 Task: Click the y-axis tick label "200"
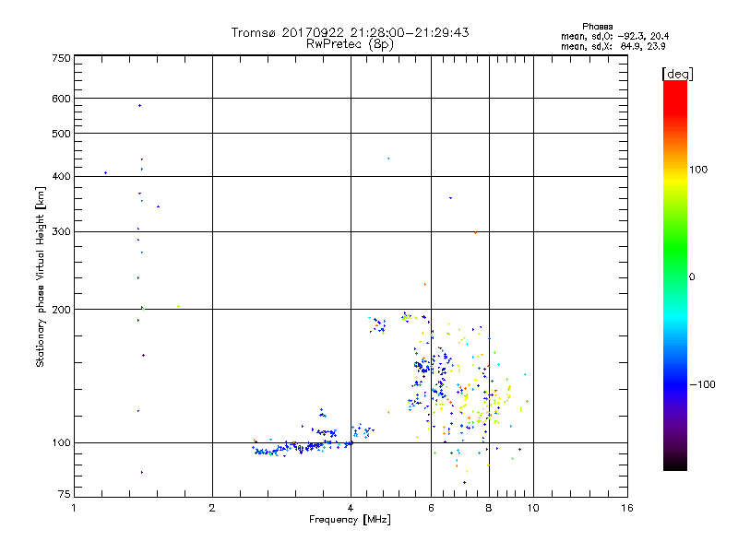pyautogui.click(x=61, y=310)
